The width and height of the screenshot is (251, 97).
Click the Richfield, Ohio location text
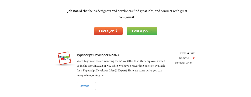click(183, 63)
